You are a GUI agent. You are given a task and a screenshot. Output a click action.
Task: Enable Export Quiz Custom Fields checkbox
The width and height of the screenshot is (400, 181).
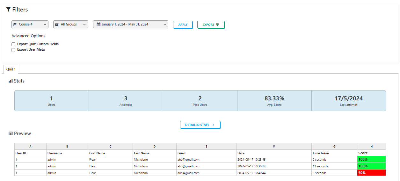click(13, 44)
